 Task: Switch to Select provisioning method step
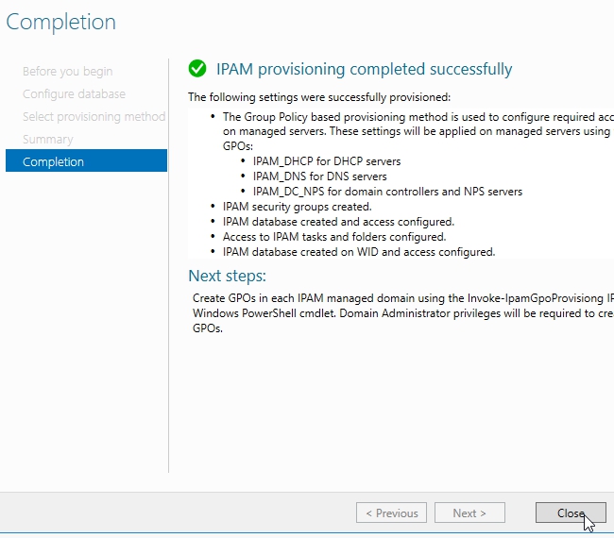coord(94,116)
